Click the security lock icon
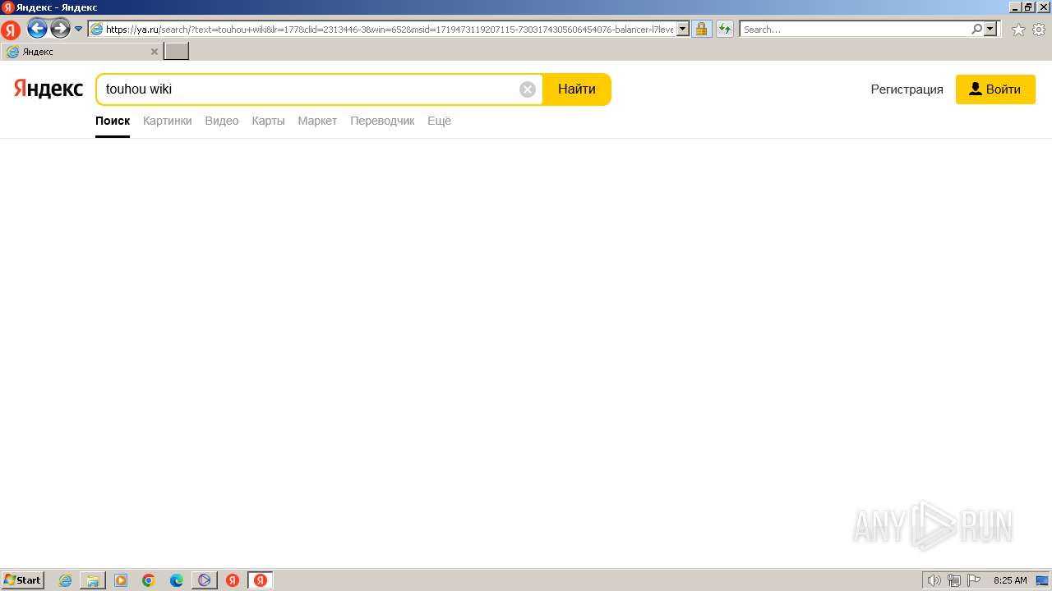Viewport: 1052px width, 591px height. pyautogui.click(x=701, y=29)
